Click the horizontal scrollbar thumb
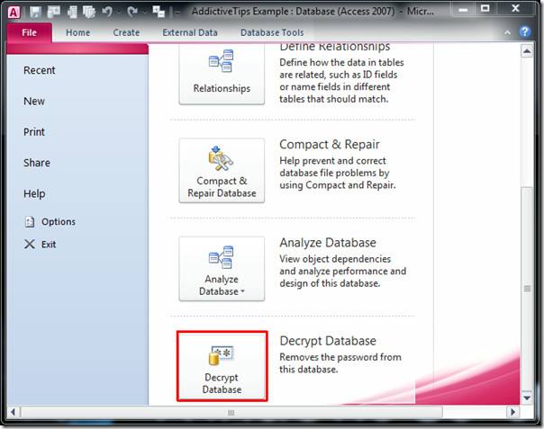 point(231,413)
